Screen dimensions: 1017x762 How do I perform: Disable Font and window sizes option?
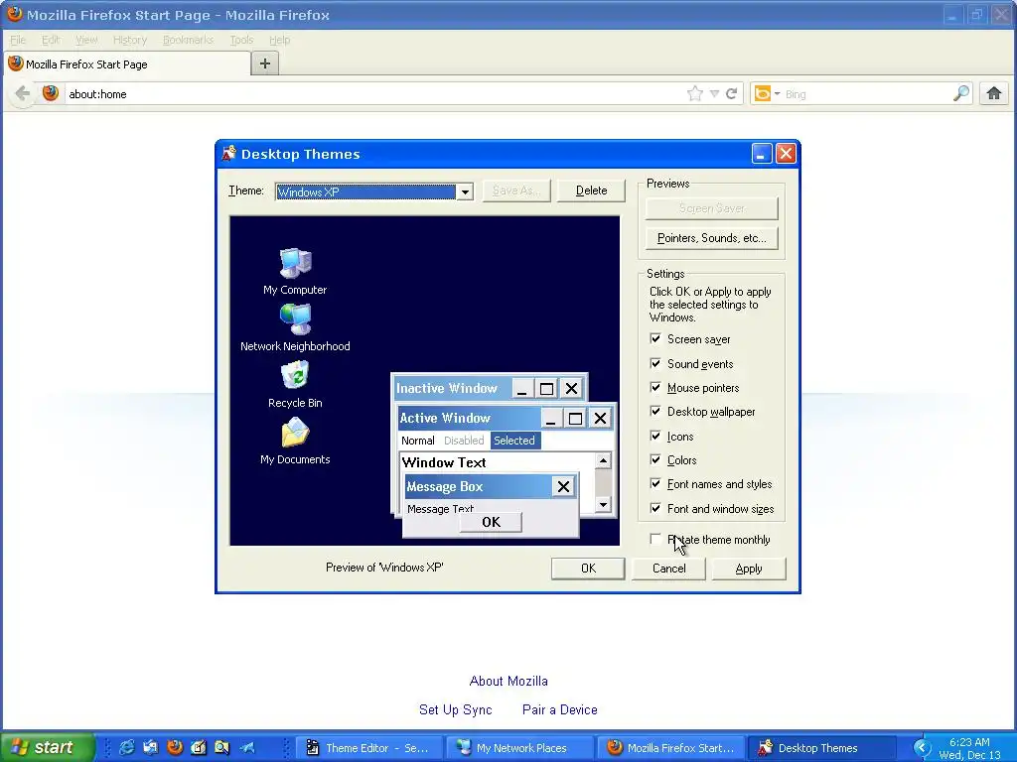(655, 509)
